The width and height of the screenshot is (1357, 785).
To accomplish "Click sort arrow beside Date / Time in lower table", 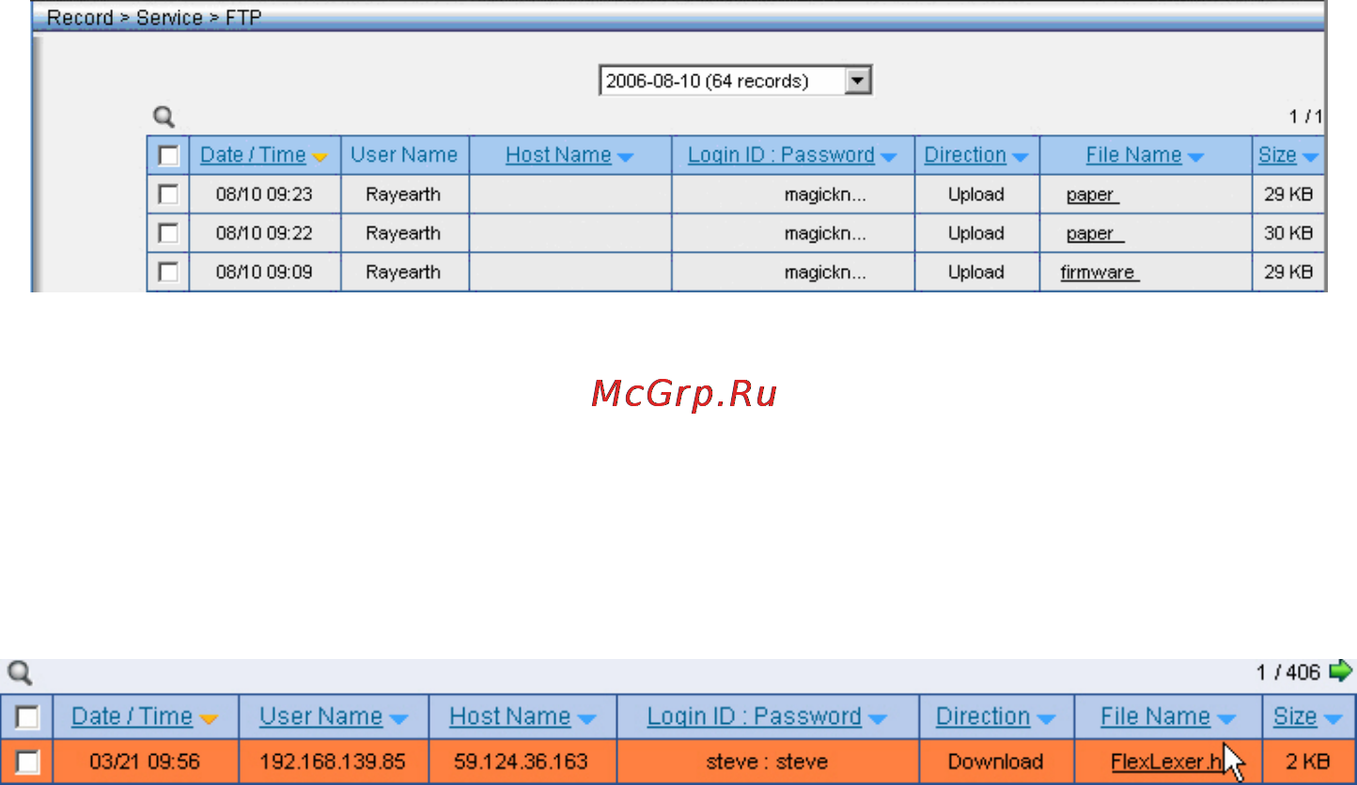I will click(x=209, y=720).
